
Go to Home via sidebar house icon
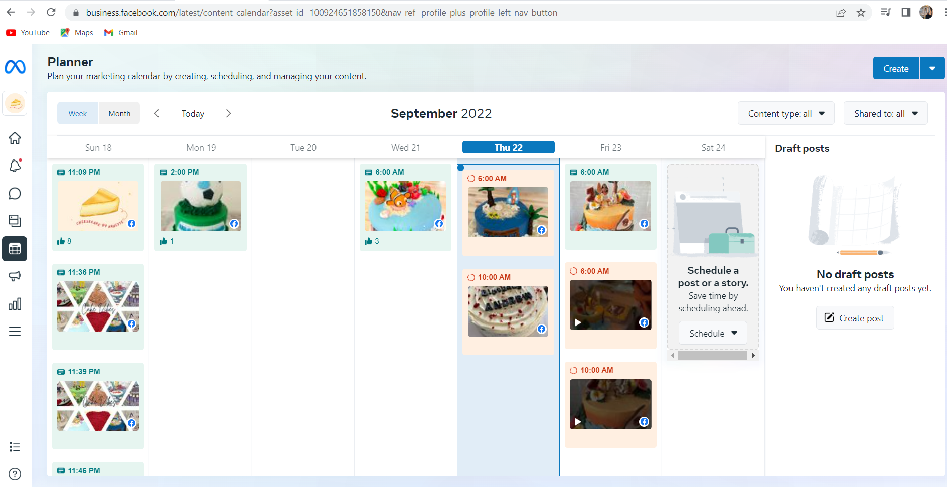[15, 138]
